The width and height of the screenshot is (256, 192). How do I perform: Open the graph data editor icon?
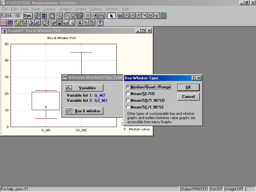pyautogui.click(x=52, y=16)
